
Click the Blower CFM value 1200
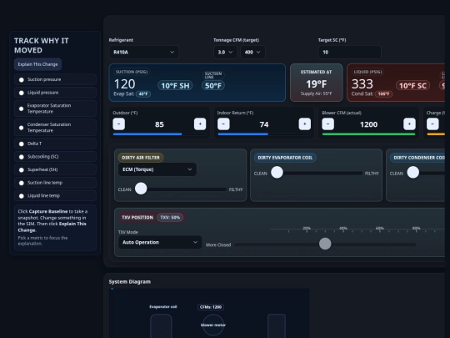[368, 124]
